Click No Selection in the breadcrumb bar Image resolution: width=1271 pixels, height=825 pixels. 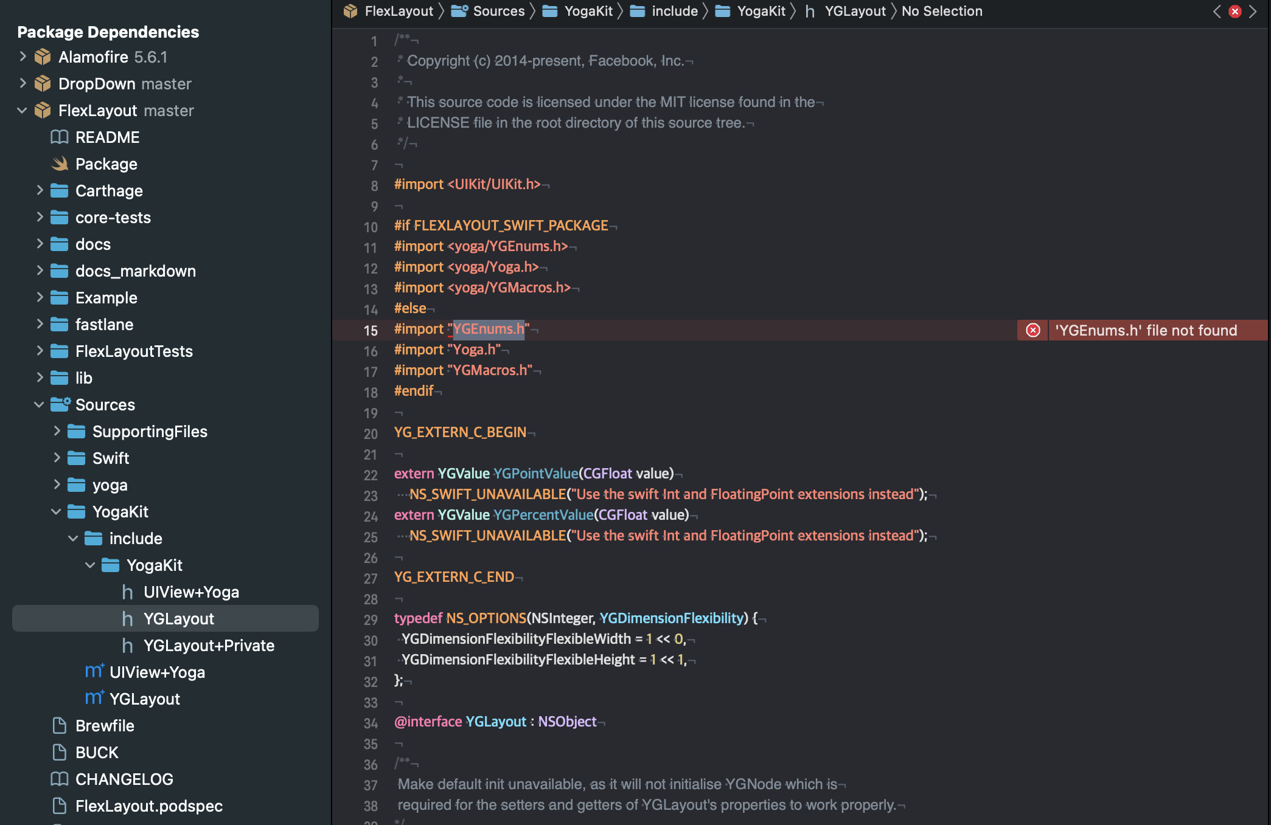pos(941,11)
